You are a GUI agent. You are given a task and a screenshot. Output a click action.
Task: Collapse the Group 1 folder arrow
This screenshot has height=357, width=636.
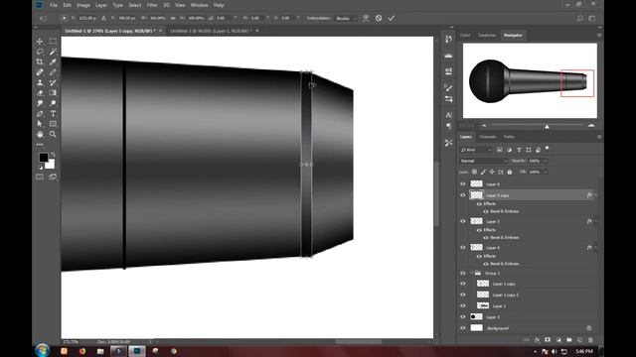[x=471, y=274]
